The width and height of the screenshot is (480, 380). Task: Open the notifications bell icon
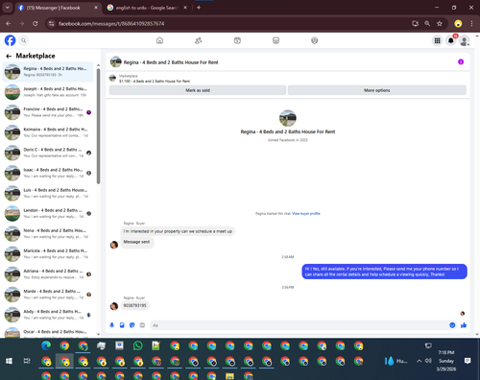click(451, 40)
